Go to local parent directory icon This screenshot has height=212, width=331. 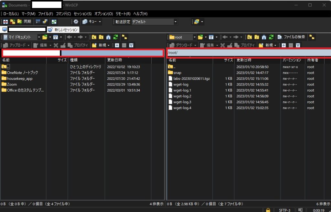pyautogui.click(x=94, y=37)
